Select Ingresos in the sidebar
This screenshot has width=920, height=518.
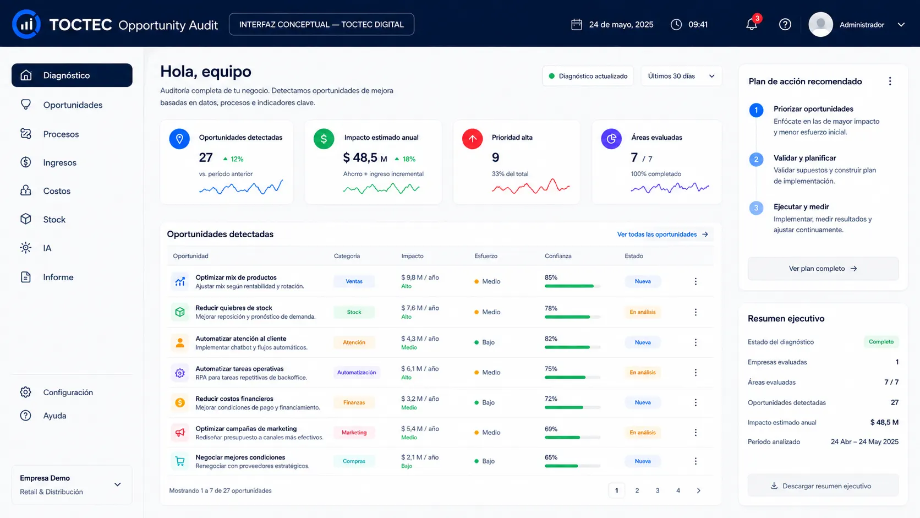[72, 162]
